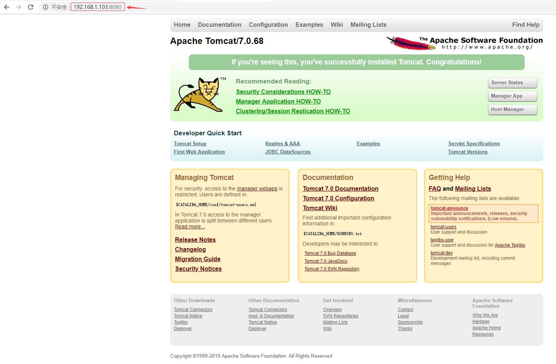Open Thanks under Miscellaneous

point(405,329)
